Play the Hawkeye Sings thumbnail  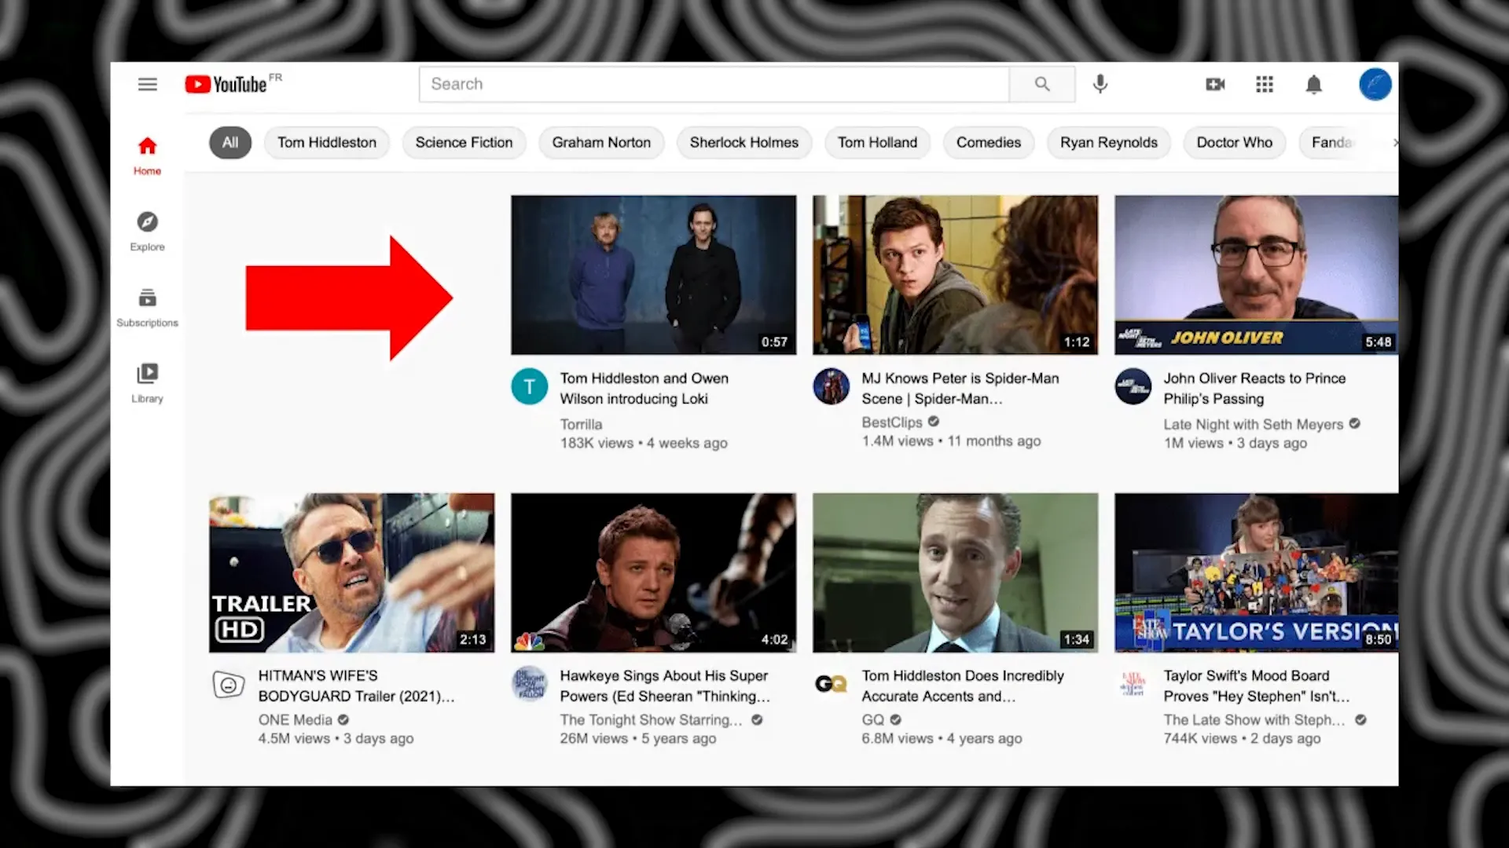pyautogui.click(x=653, y=572)
